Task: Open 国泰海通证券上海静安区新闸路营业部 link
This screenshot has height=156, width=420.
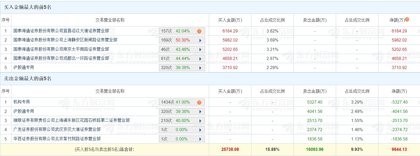Action: click(65, 40)
